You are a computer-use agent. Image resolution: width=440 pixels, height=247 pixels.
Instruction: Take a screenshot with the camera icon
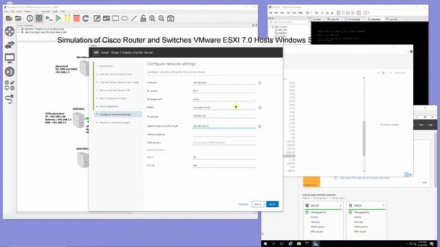click(170, 19)
